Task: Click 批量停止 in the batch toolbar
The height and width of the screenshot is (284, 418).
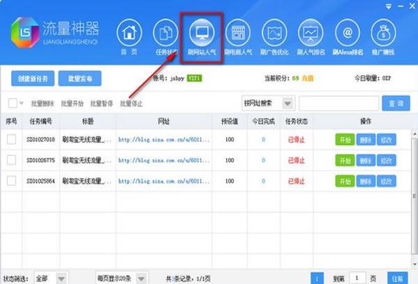Action: pyautogui.click(x=131, y=104)
